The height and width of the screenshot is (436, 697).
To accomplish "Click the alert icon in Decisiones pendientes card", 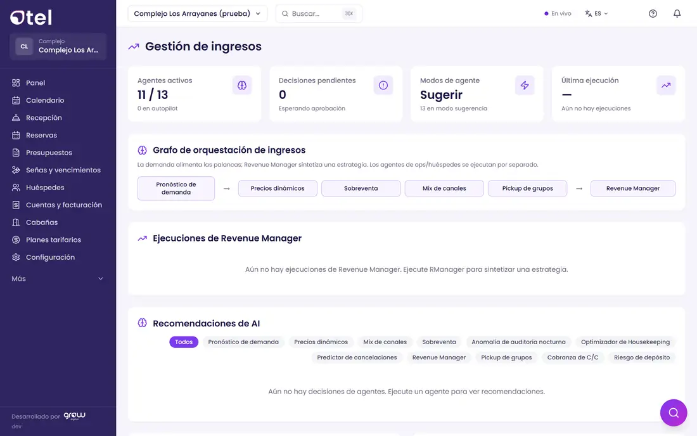I will click(x=383, y=86).
